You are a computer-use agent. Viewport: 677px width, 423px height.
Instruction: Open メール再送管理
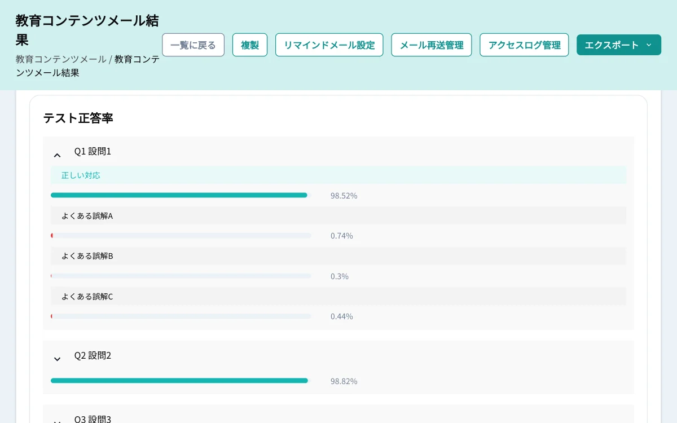point(432,45)
